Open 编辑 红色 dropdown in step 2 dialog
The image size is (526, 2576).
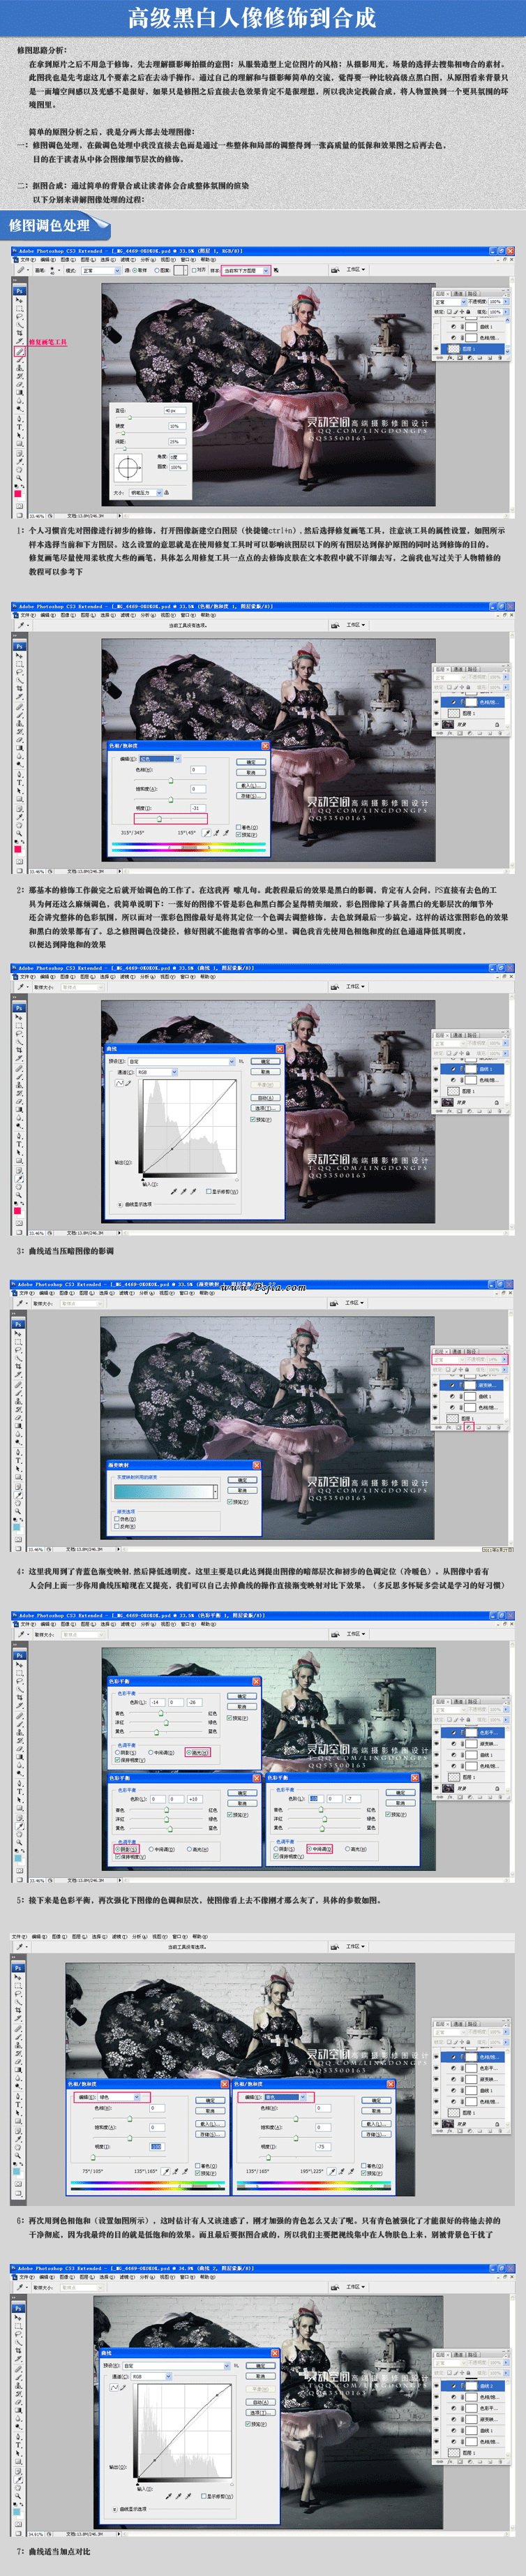(161, 759)
